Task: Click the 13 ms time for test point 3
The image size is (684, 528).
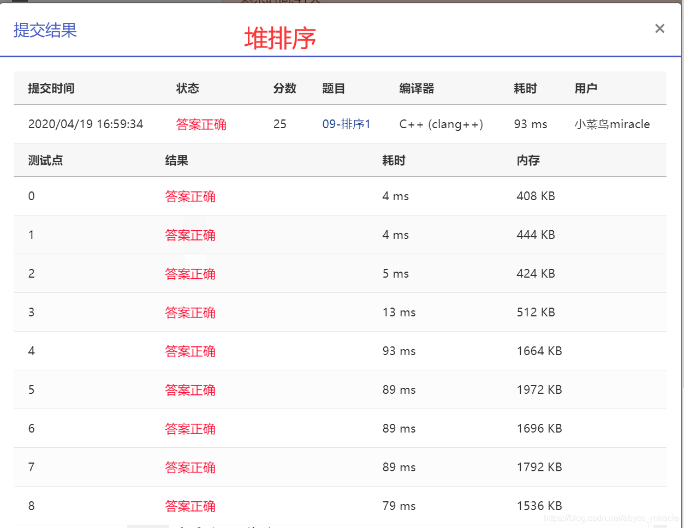Action: 398,313
